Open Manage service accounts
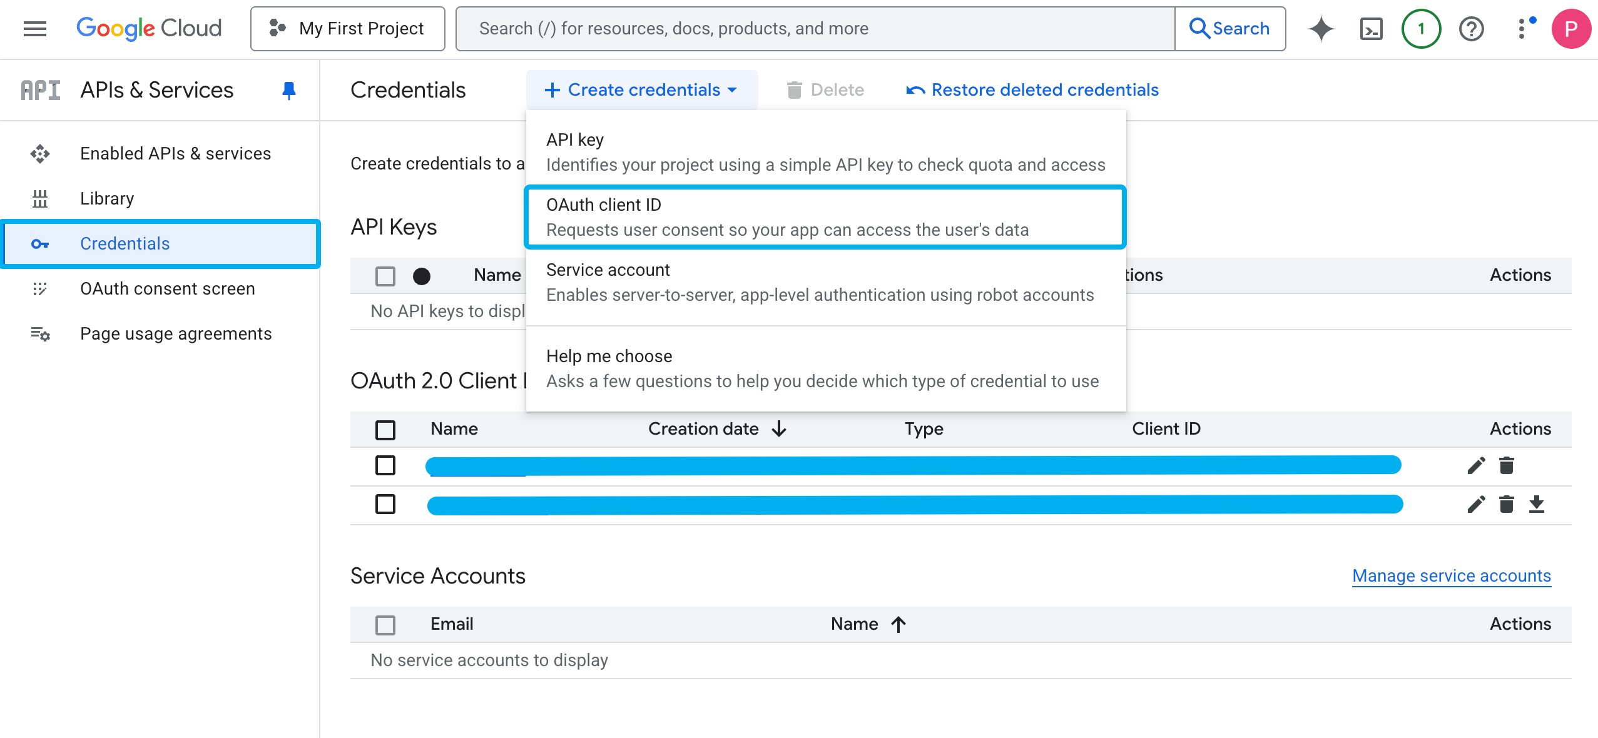Image resolution: width=1598 pixels, height=738 pixels. coord(1451,575)
